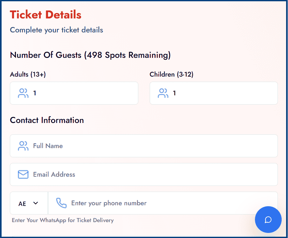Click the Adults (13+) quantity field
Screen dimensions: 288x238
[x=74, y=93]
